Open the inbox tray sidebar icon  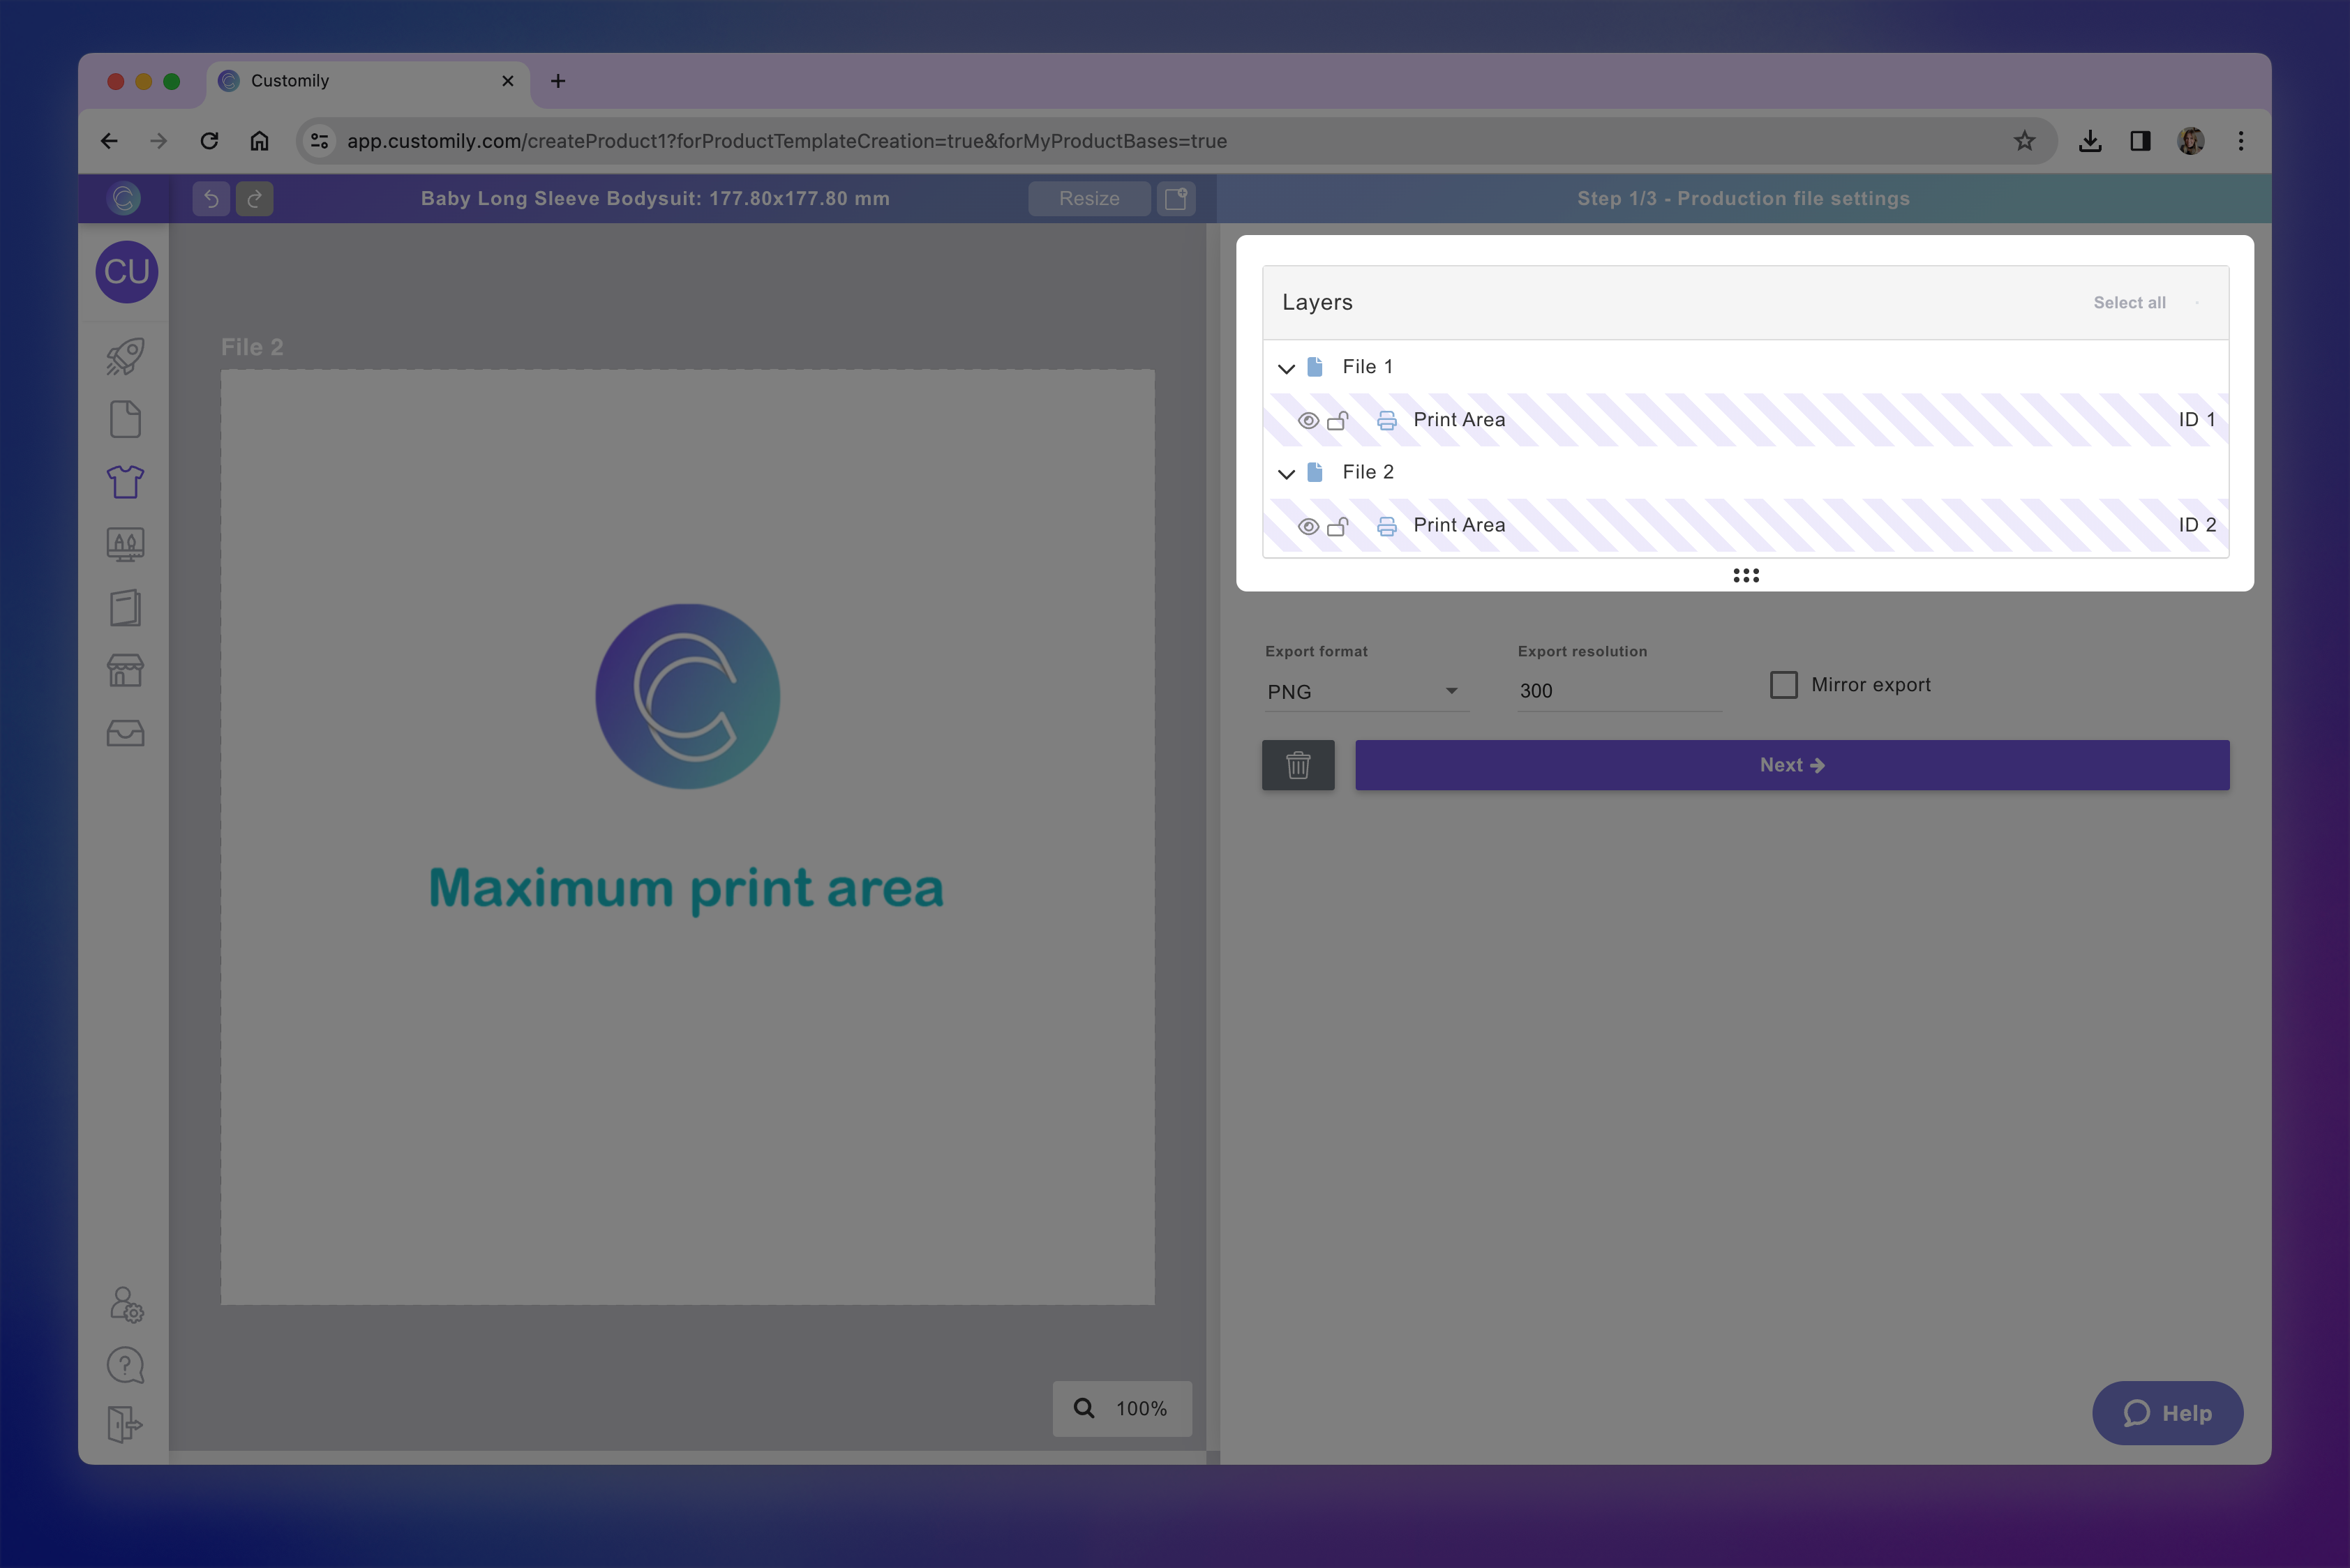coord(125,733)
